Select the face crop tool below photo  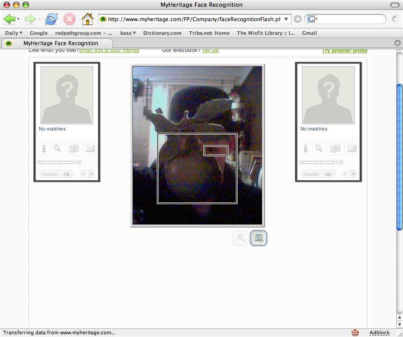258,238
